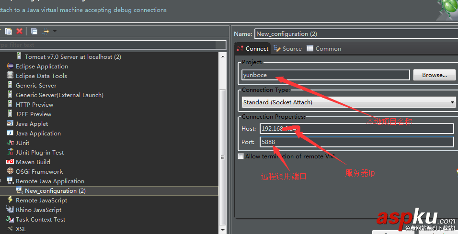Click the JUnit Plug-in Test icon
This screenshot has height=234, width=458.
(10, 152)
